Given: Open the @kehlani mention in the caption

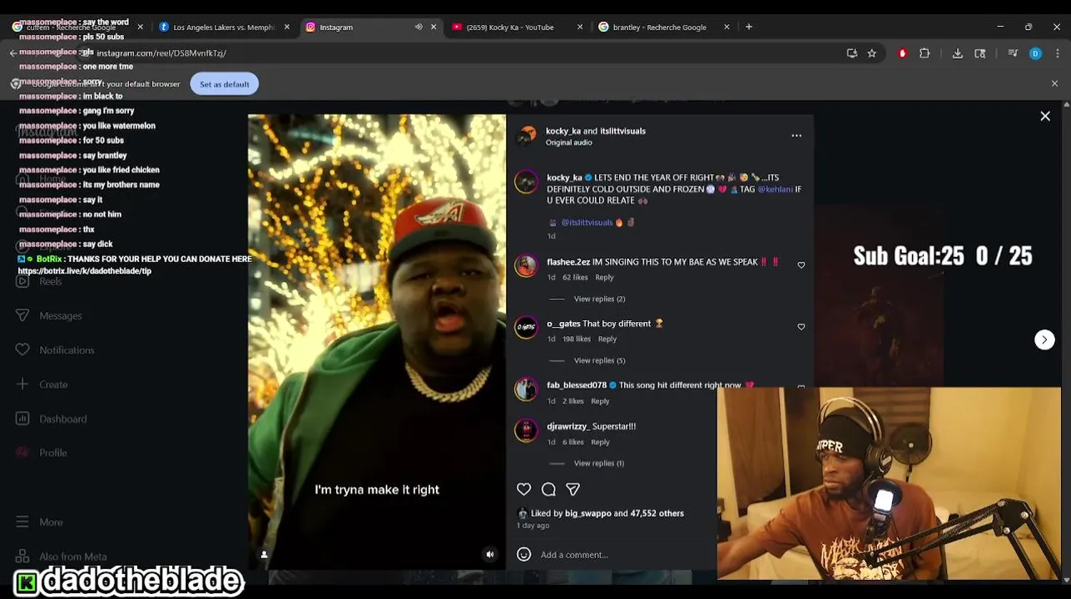Looking at the screenshot, I should point(775,189).
